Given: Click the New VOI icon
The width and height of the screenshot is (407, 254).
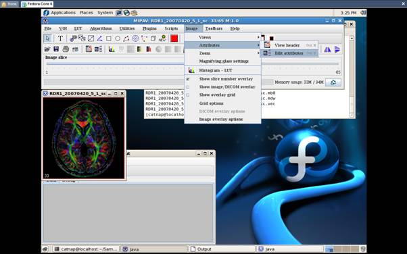Looking at the screenshot, I should pos(162,39).
